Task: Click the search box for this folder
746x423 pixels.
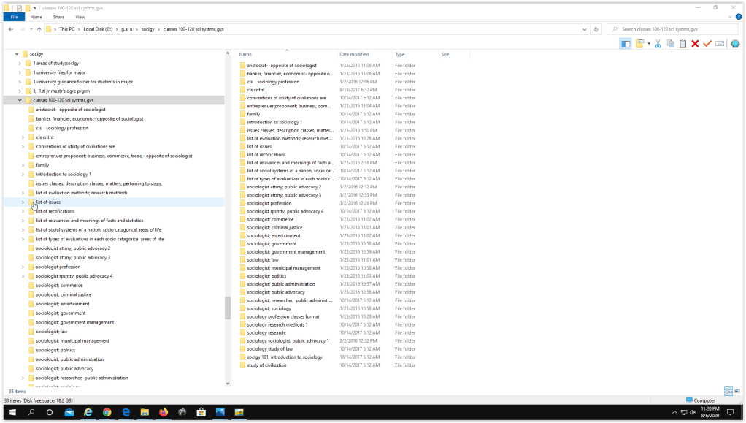Action: pos(675,29)
